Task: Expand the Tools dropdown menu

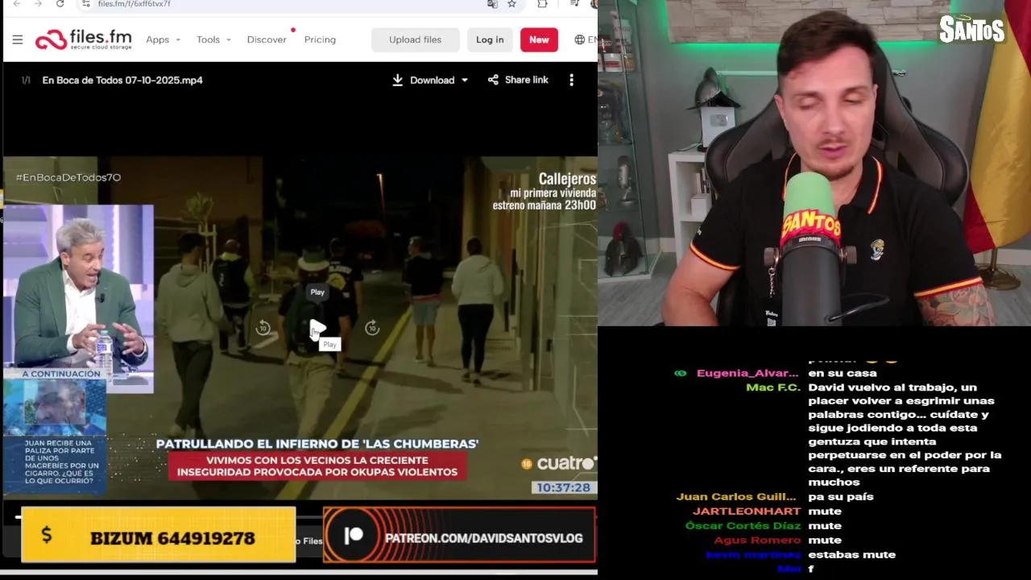Action: pos(213,39)
